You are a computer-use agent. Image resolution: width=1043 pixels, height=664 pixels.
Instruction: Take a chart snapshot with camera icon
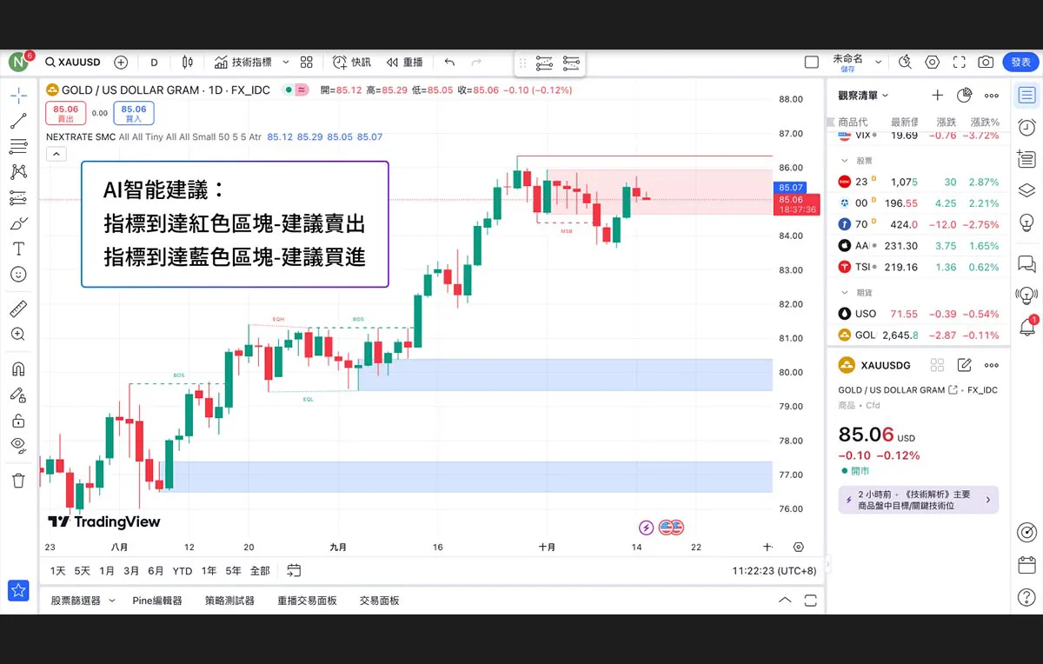[x=986, y=63]
